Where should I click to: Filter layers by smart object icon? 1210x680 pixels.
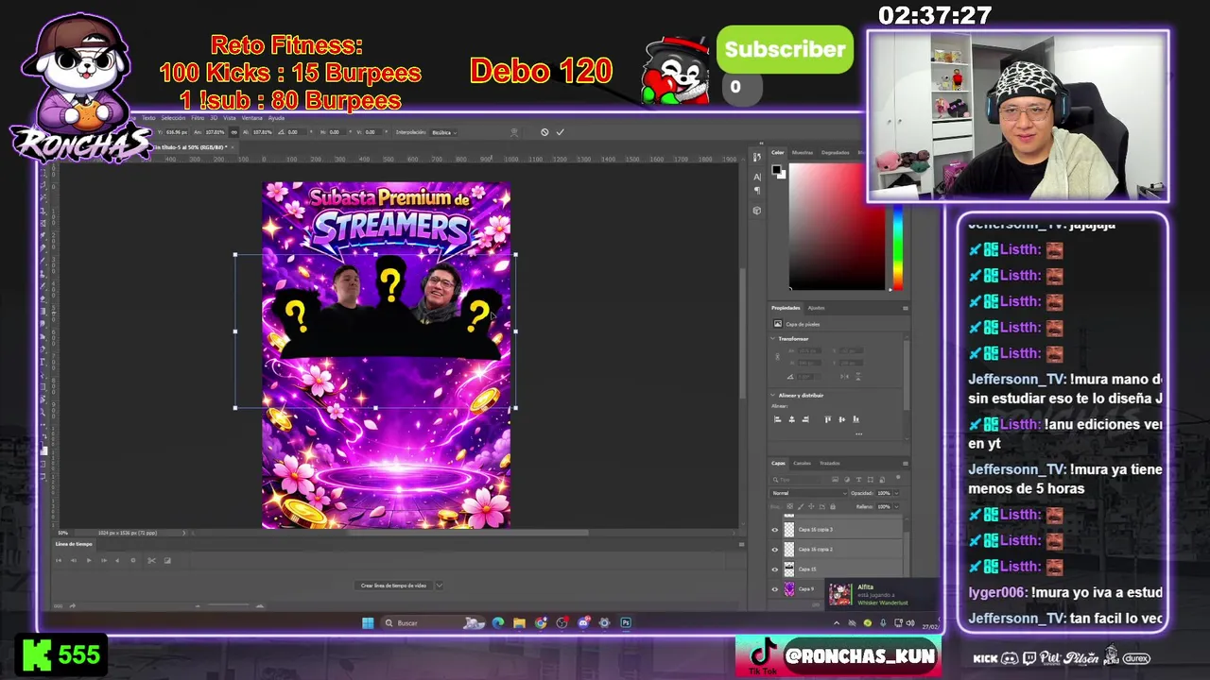coord(882,479)
